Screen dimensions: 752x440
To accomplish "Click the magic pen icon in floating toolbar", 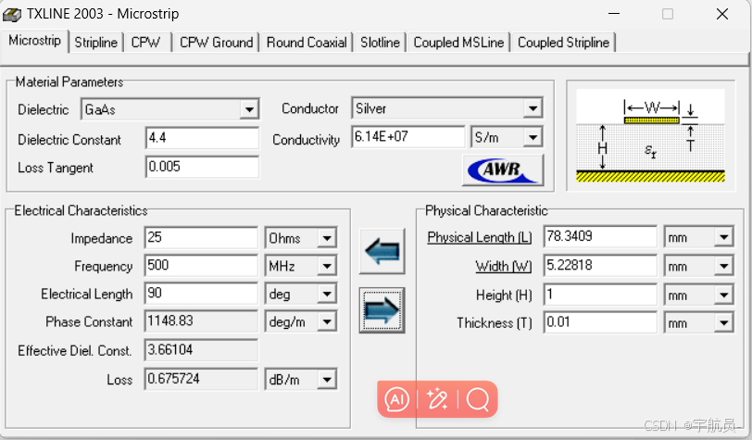I will pyautogui.click(x=437, y=399).
